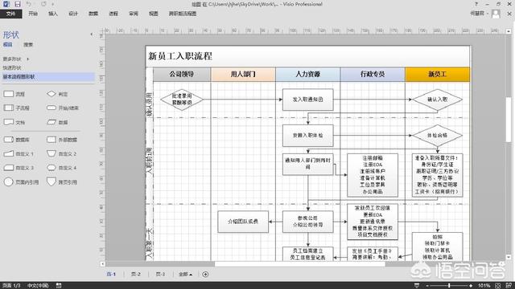Select the 自定义 3 shape
The image size is (515, 289).
[x=19, y=168]
